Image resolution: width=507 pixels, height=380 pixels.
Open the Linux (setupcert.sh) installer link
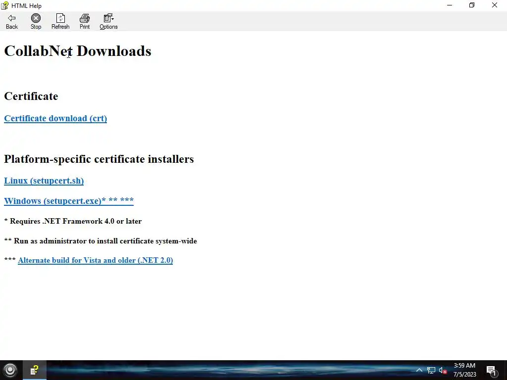(x=44, y=181)
